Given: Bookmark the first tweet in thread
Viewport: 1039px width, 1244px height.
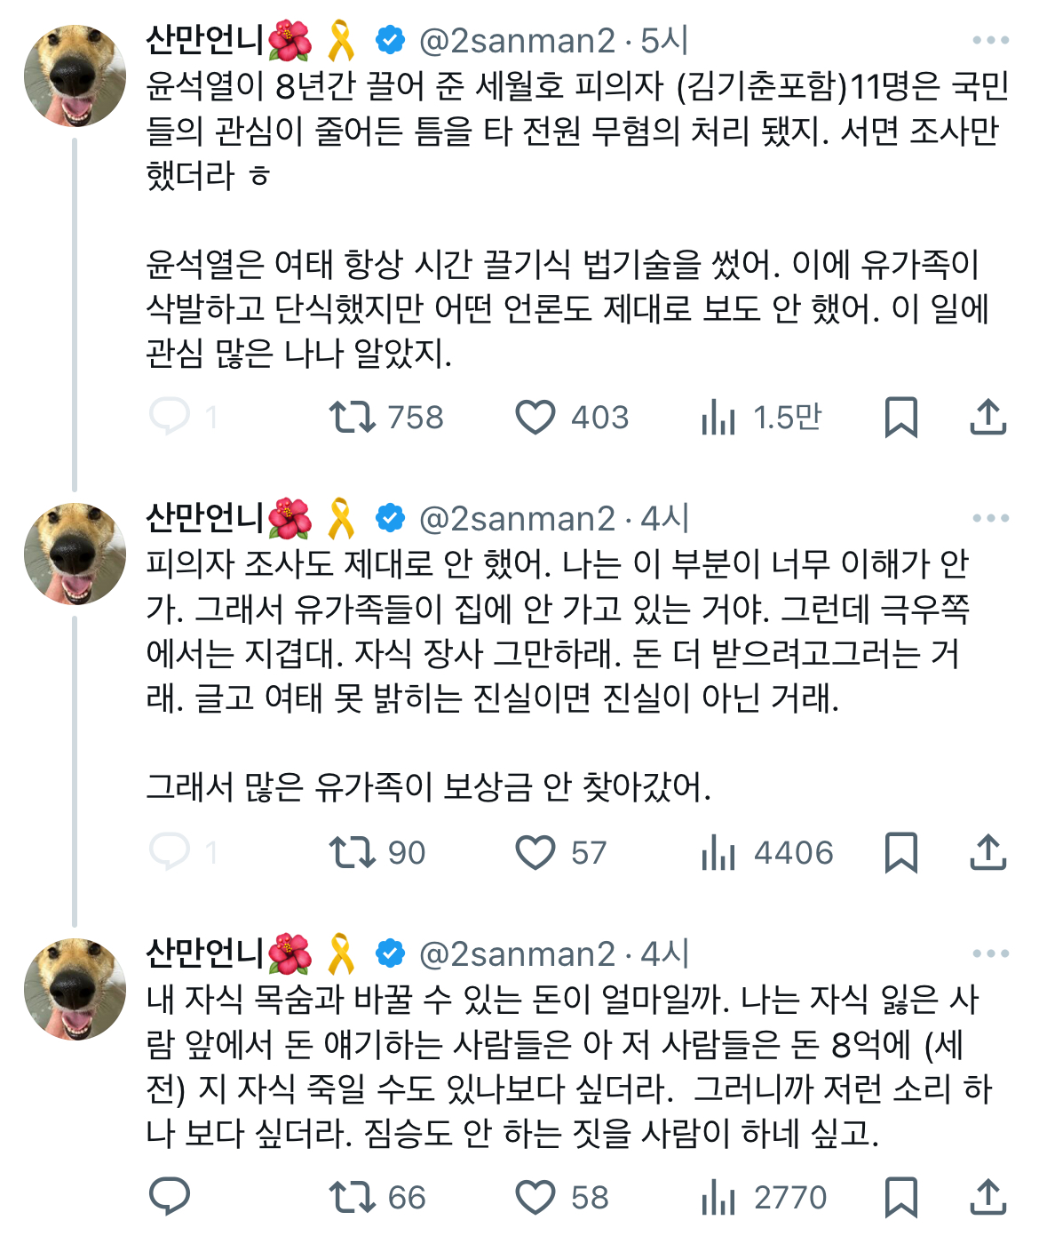Looking at the screenshot, I should [900, 417].
